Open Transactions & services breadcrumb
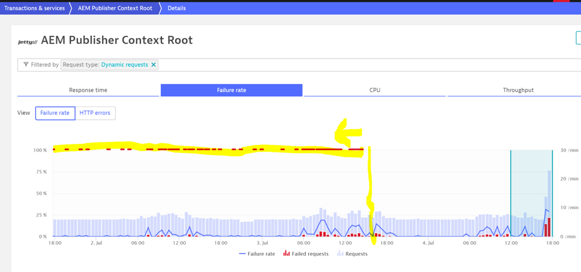The width and height of the screenshot is (581, 272). point(35,8)
